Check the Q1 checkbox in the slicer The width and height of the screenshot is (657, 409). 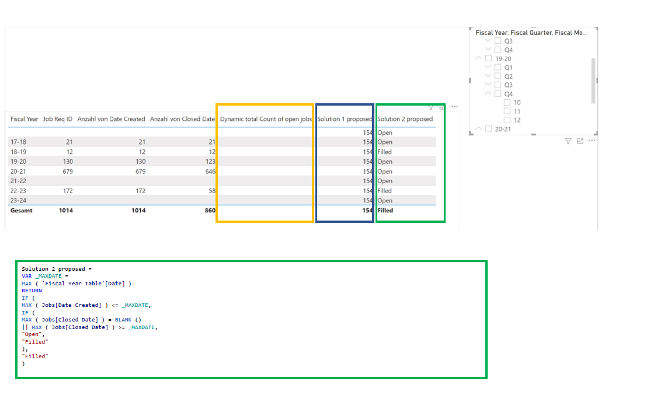[498, 68]
